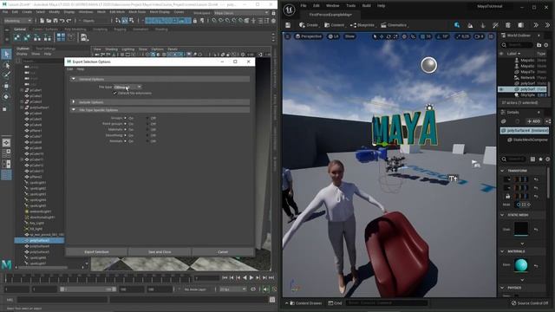Set Smoothing to On radio button
Viewport: 555px width, 312px height.
[125, 135]
